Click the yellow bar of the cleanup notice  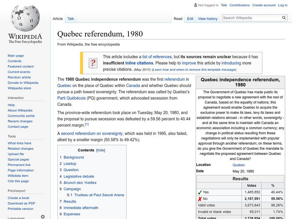(82, 62)
